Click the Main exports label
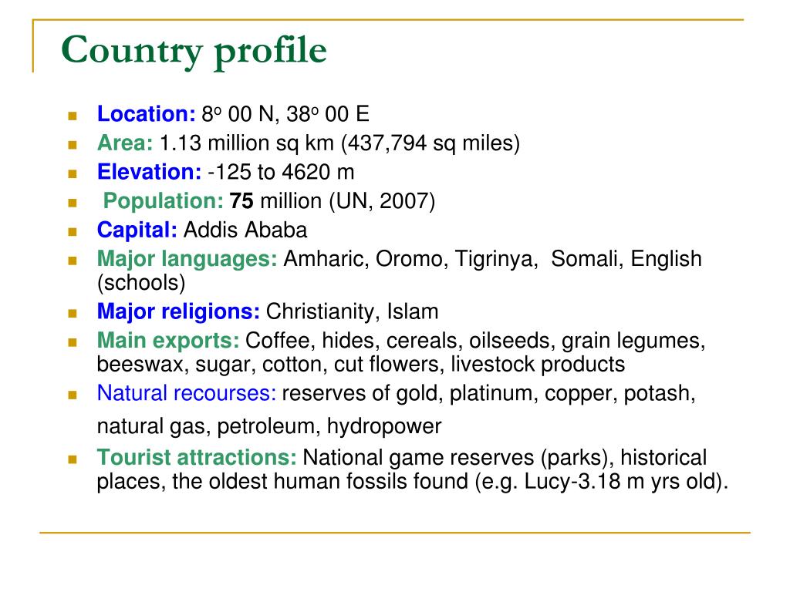Image resolution: width=790 pixels, height=592 pixels. 168,341
